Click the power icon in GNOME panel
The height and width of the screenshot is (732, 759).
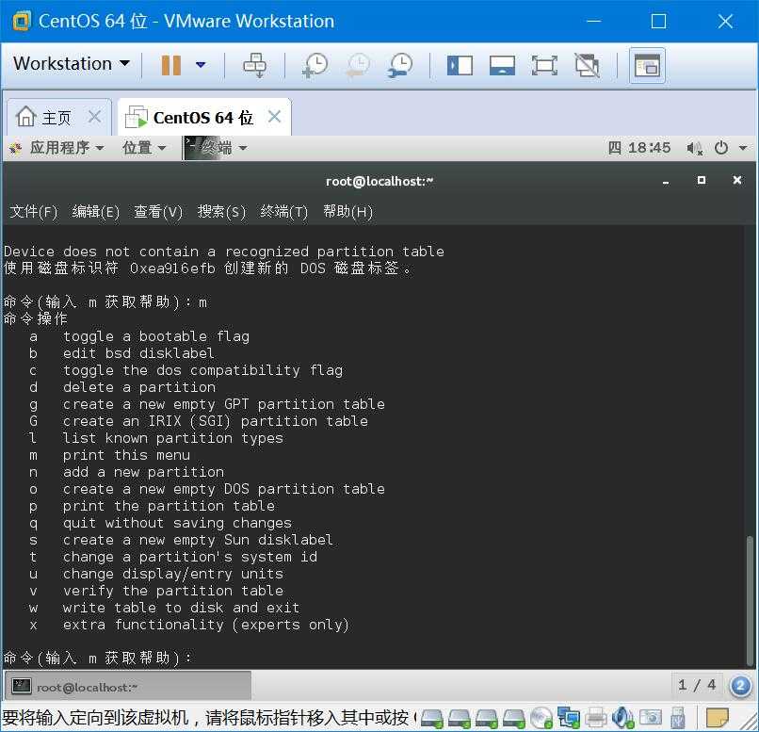coord(721,148)
